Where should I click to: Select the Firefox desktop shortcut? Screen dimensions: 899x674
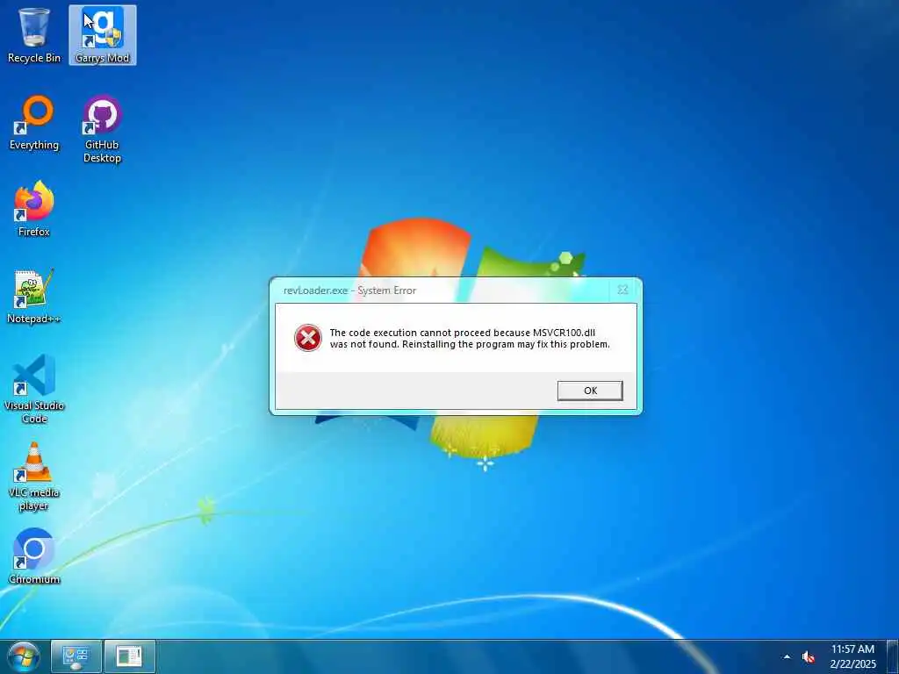[34, 209]
